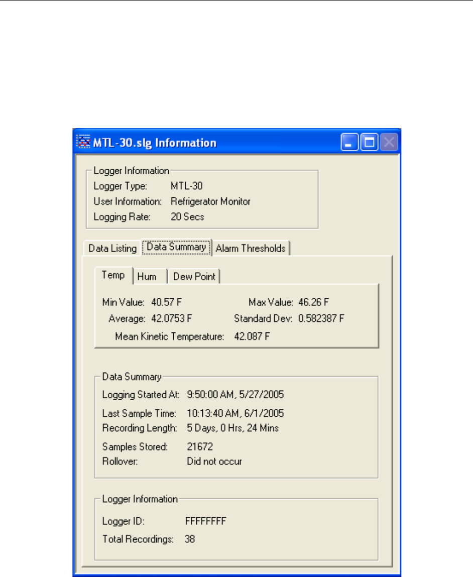This screenshot has width=473, height=577.
Task: Click the Standard Dev: label
Action: point(263,318)
